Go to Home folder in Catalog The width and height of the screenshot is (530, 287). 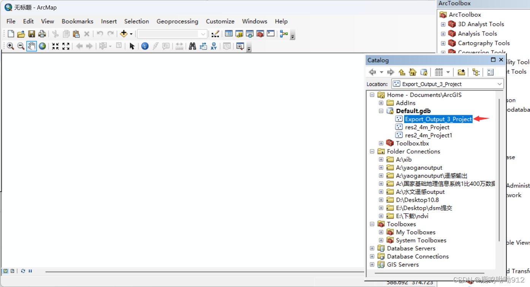tap(413, 72)
